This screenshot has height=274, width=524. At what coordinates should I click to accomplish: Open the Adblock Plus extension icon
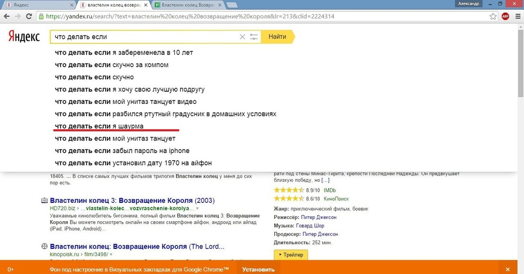(x=505, y=17)
